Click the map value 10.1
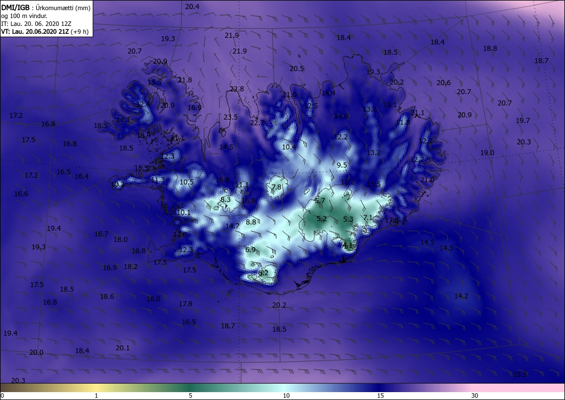565x400 pixels. [184, 213]
